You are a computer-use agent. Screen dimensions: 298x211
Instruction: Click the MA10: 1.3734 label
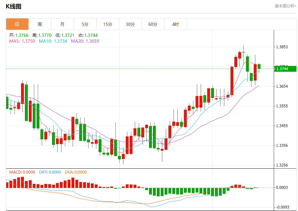[x=53, y=41]
